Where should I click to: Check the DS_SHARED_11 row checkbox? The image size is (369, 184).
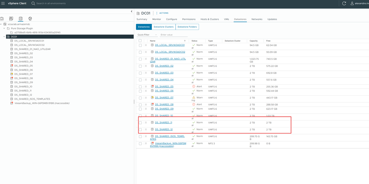140,123
